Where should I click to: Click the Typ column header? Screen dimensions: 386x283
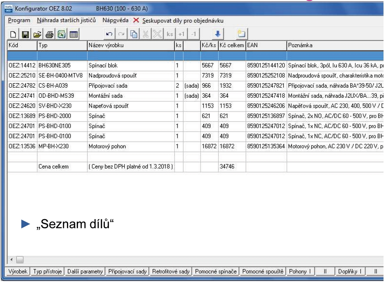pos(62,46)
